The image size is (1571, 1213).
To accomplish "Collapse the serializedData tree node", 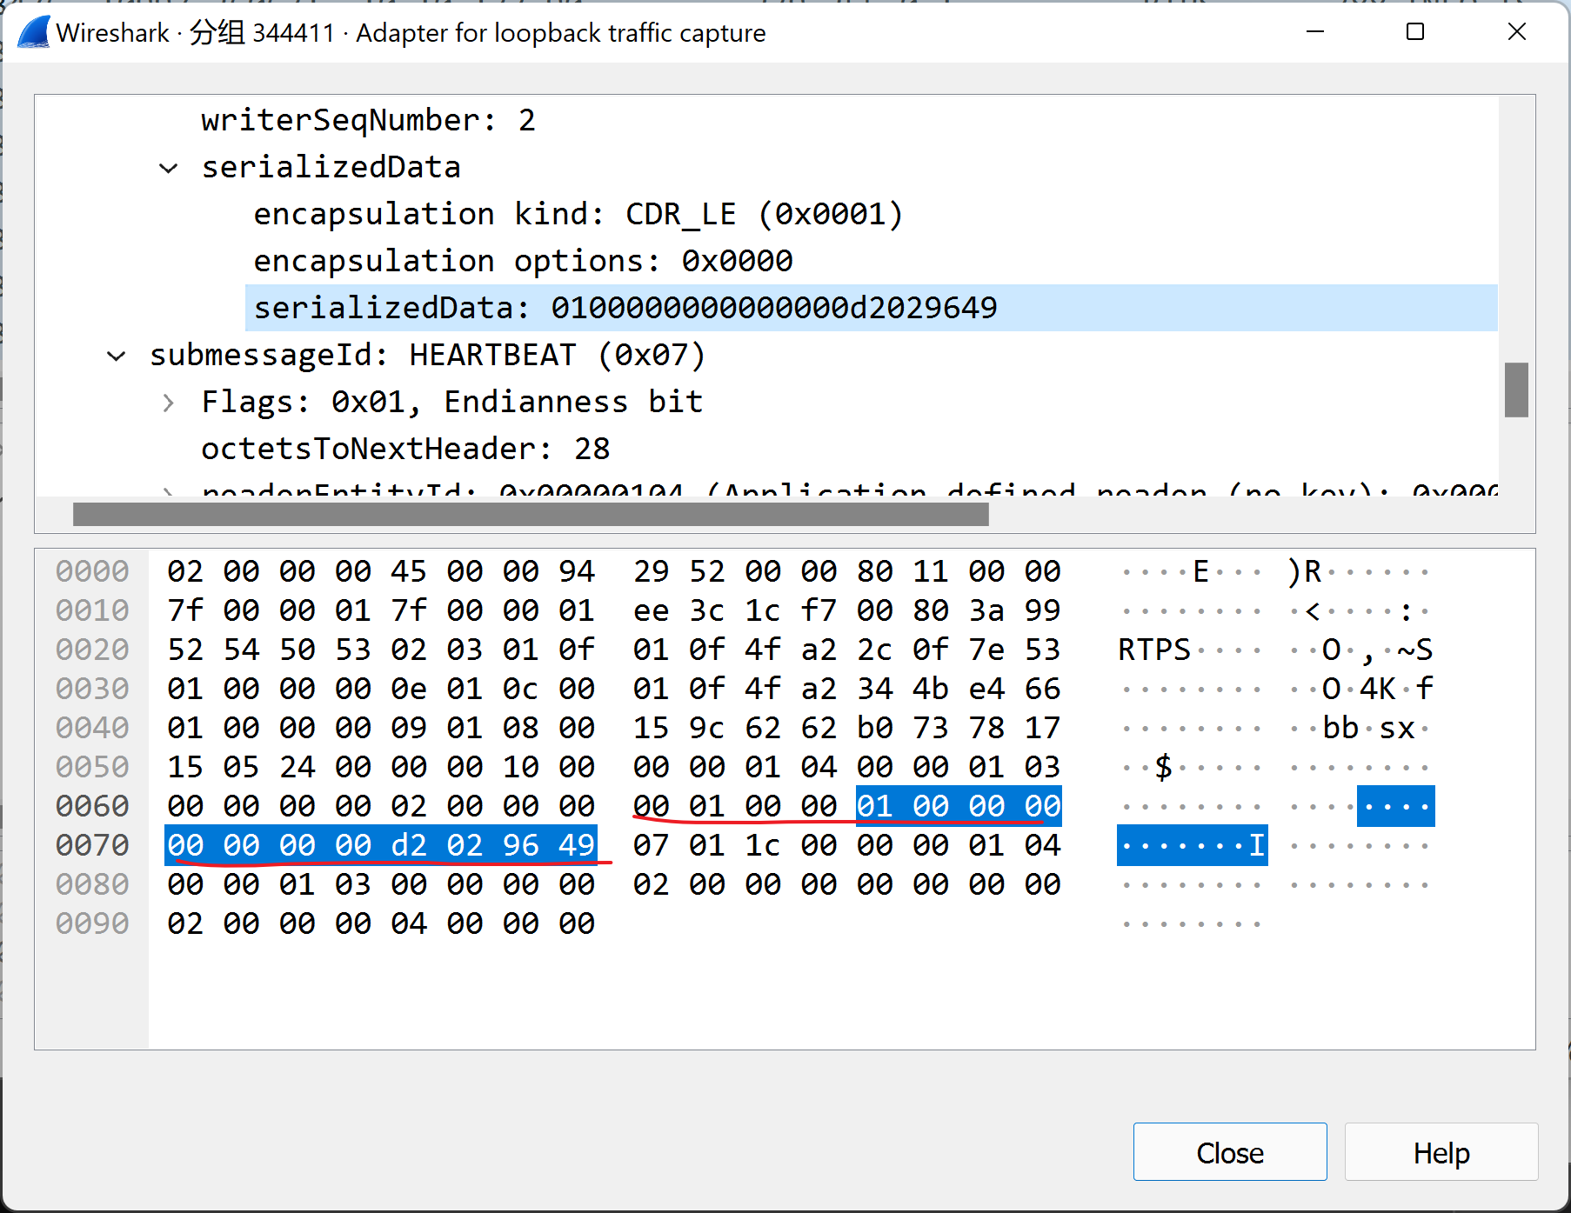I will pos(168,167).
